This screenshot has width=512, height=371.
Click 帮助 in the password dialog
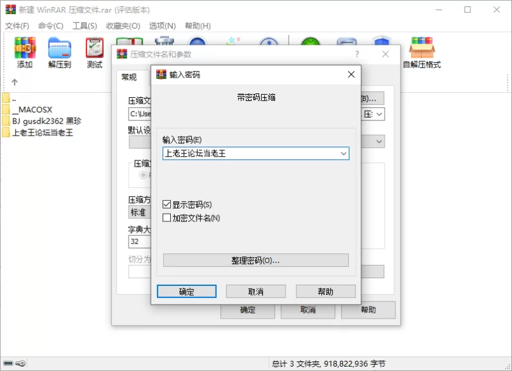pyautogui.click(x=326, y=292)
